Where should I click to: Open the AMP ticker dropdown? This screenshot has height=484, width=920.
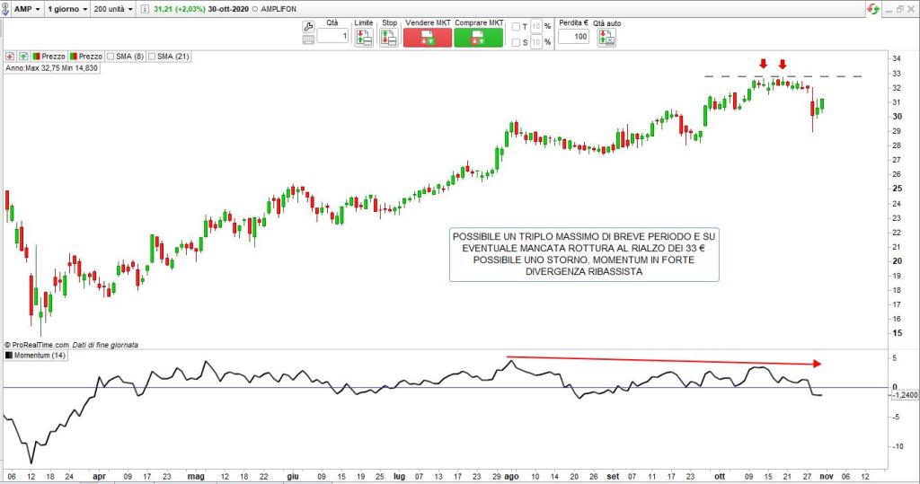click(27, 9)
